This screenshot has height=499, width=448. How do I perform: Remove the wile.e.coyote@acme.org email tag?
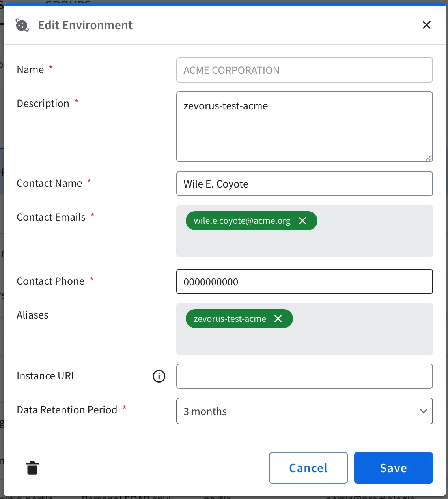tap(302, 221)
